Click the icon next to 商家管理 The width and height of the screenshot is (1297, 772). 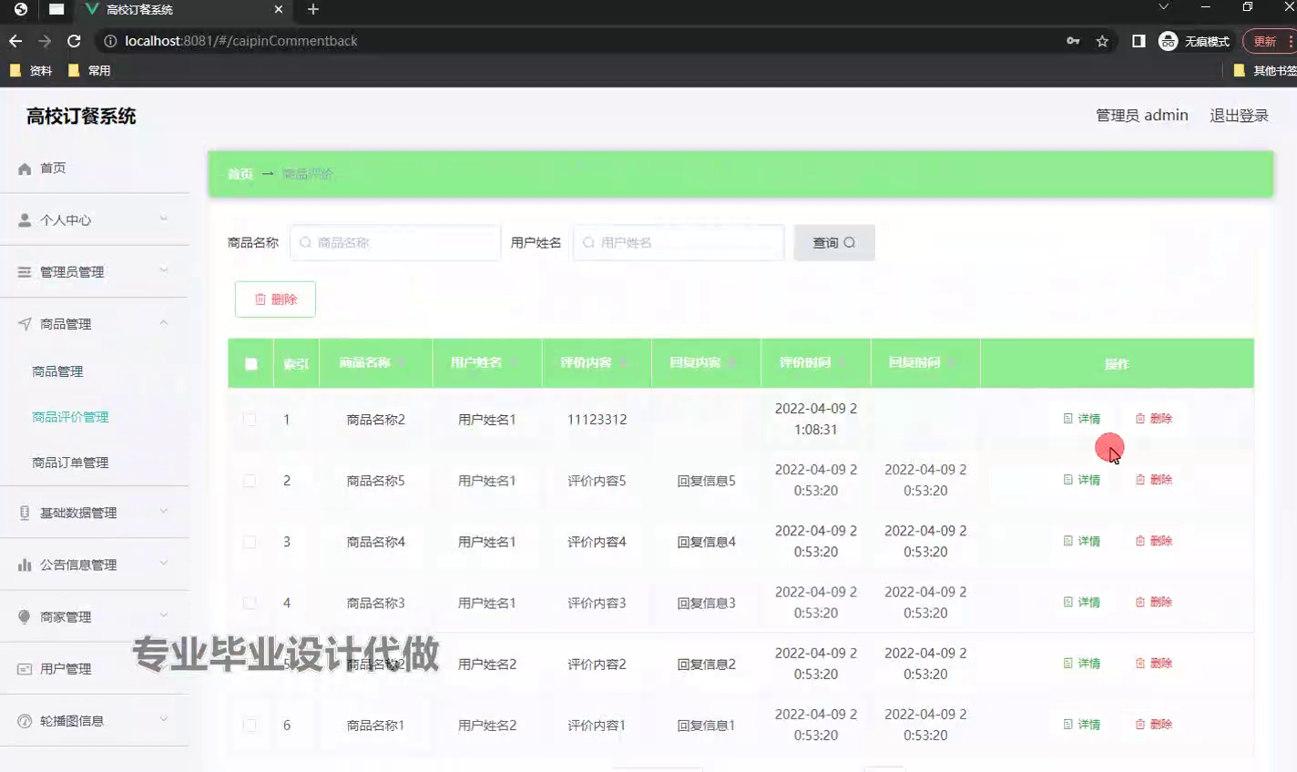25,616
